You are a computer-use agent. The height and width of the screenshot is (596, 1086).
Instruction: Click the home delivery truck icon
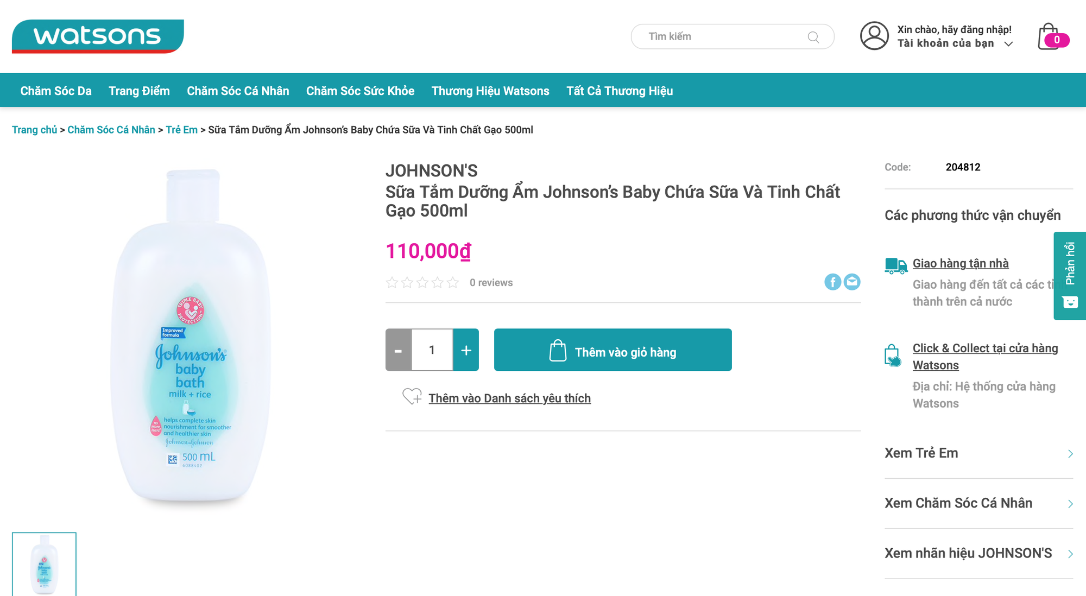pos(895,265)
